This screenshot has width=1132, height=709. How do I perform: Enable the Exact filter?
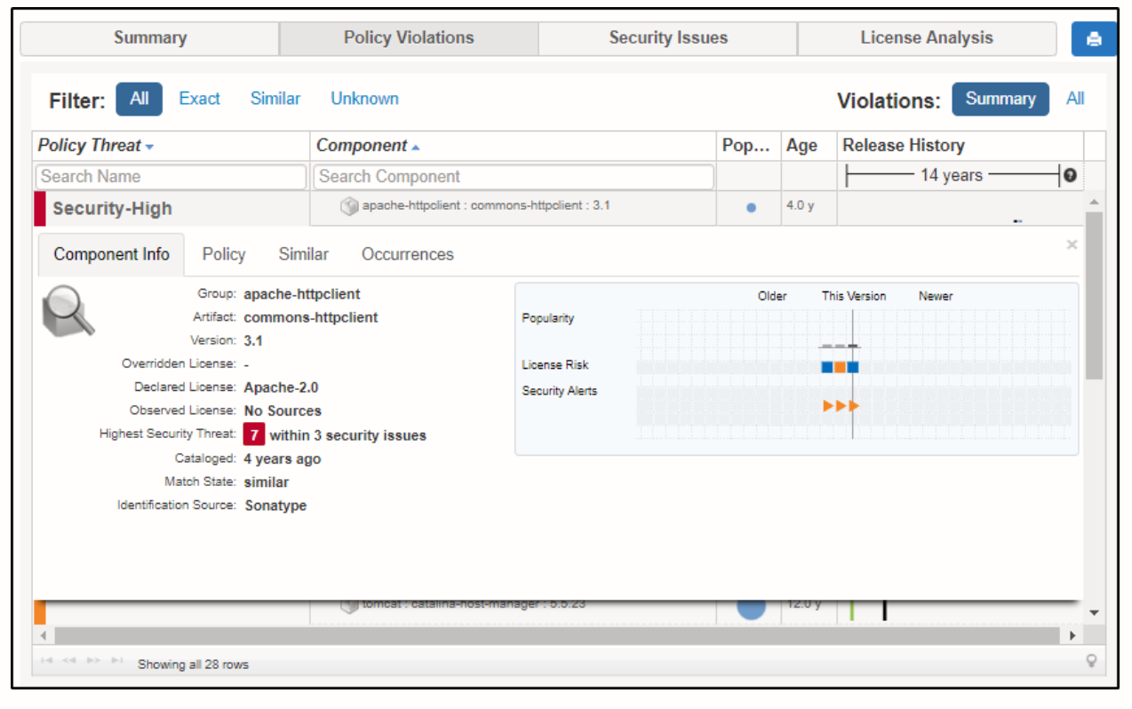[199, 99]
